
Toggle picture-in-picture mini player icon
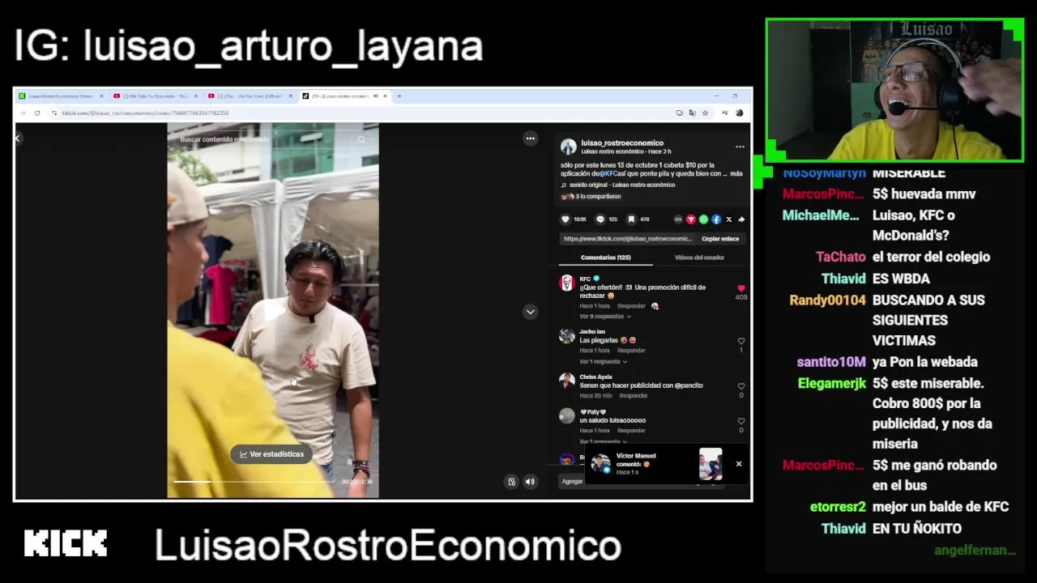pyautogui.click(x=511, y=482)
